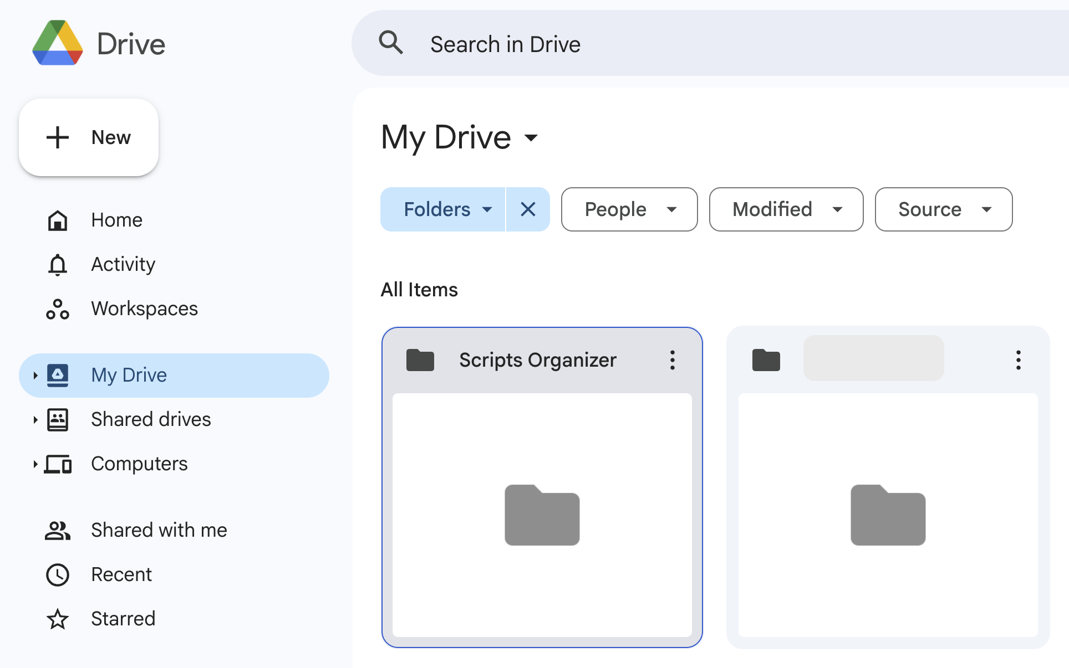The width and height of the screenshot is (1069, 668).
Task: Open Recent in the sidebar
Action: coord(174,574)
